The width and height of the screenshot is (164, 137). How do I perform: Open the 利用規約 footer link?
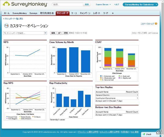[x=125, y=132]
